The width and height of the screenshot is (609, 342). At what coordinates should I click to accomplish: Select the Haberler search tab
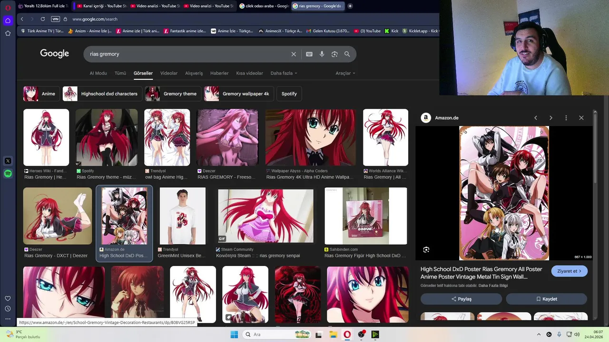[219, 73]
